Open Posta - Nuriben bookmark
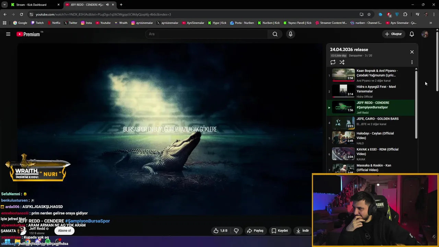Viewport: 439px width, 247px height. (242, 23)
